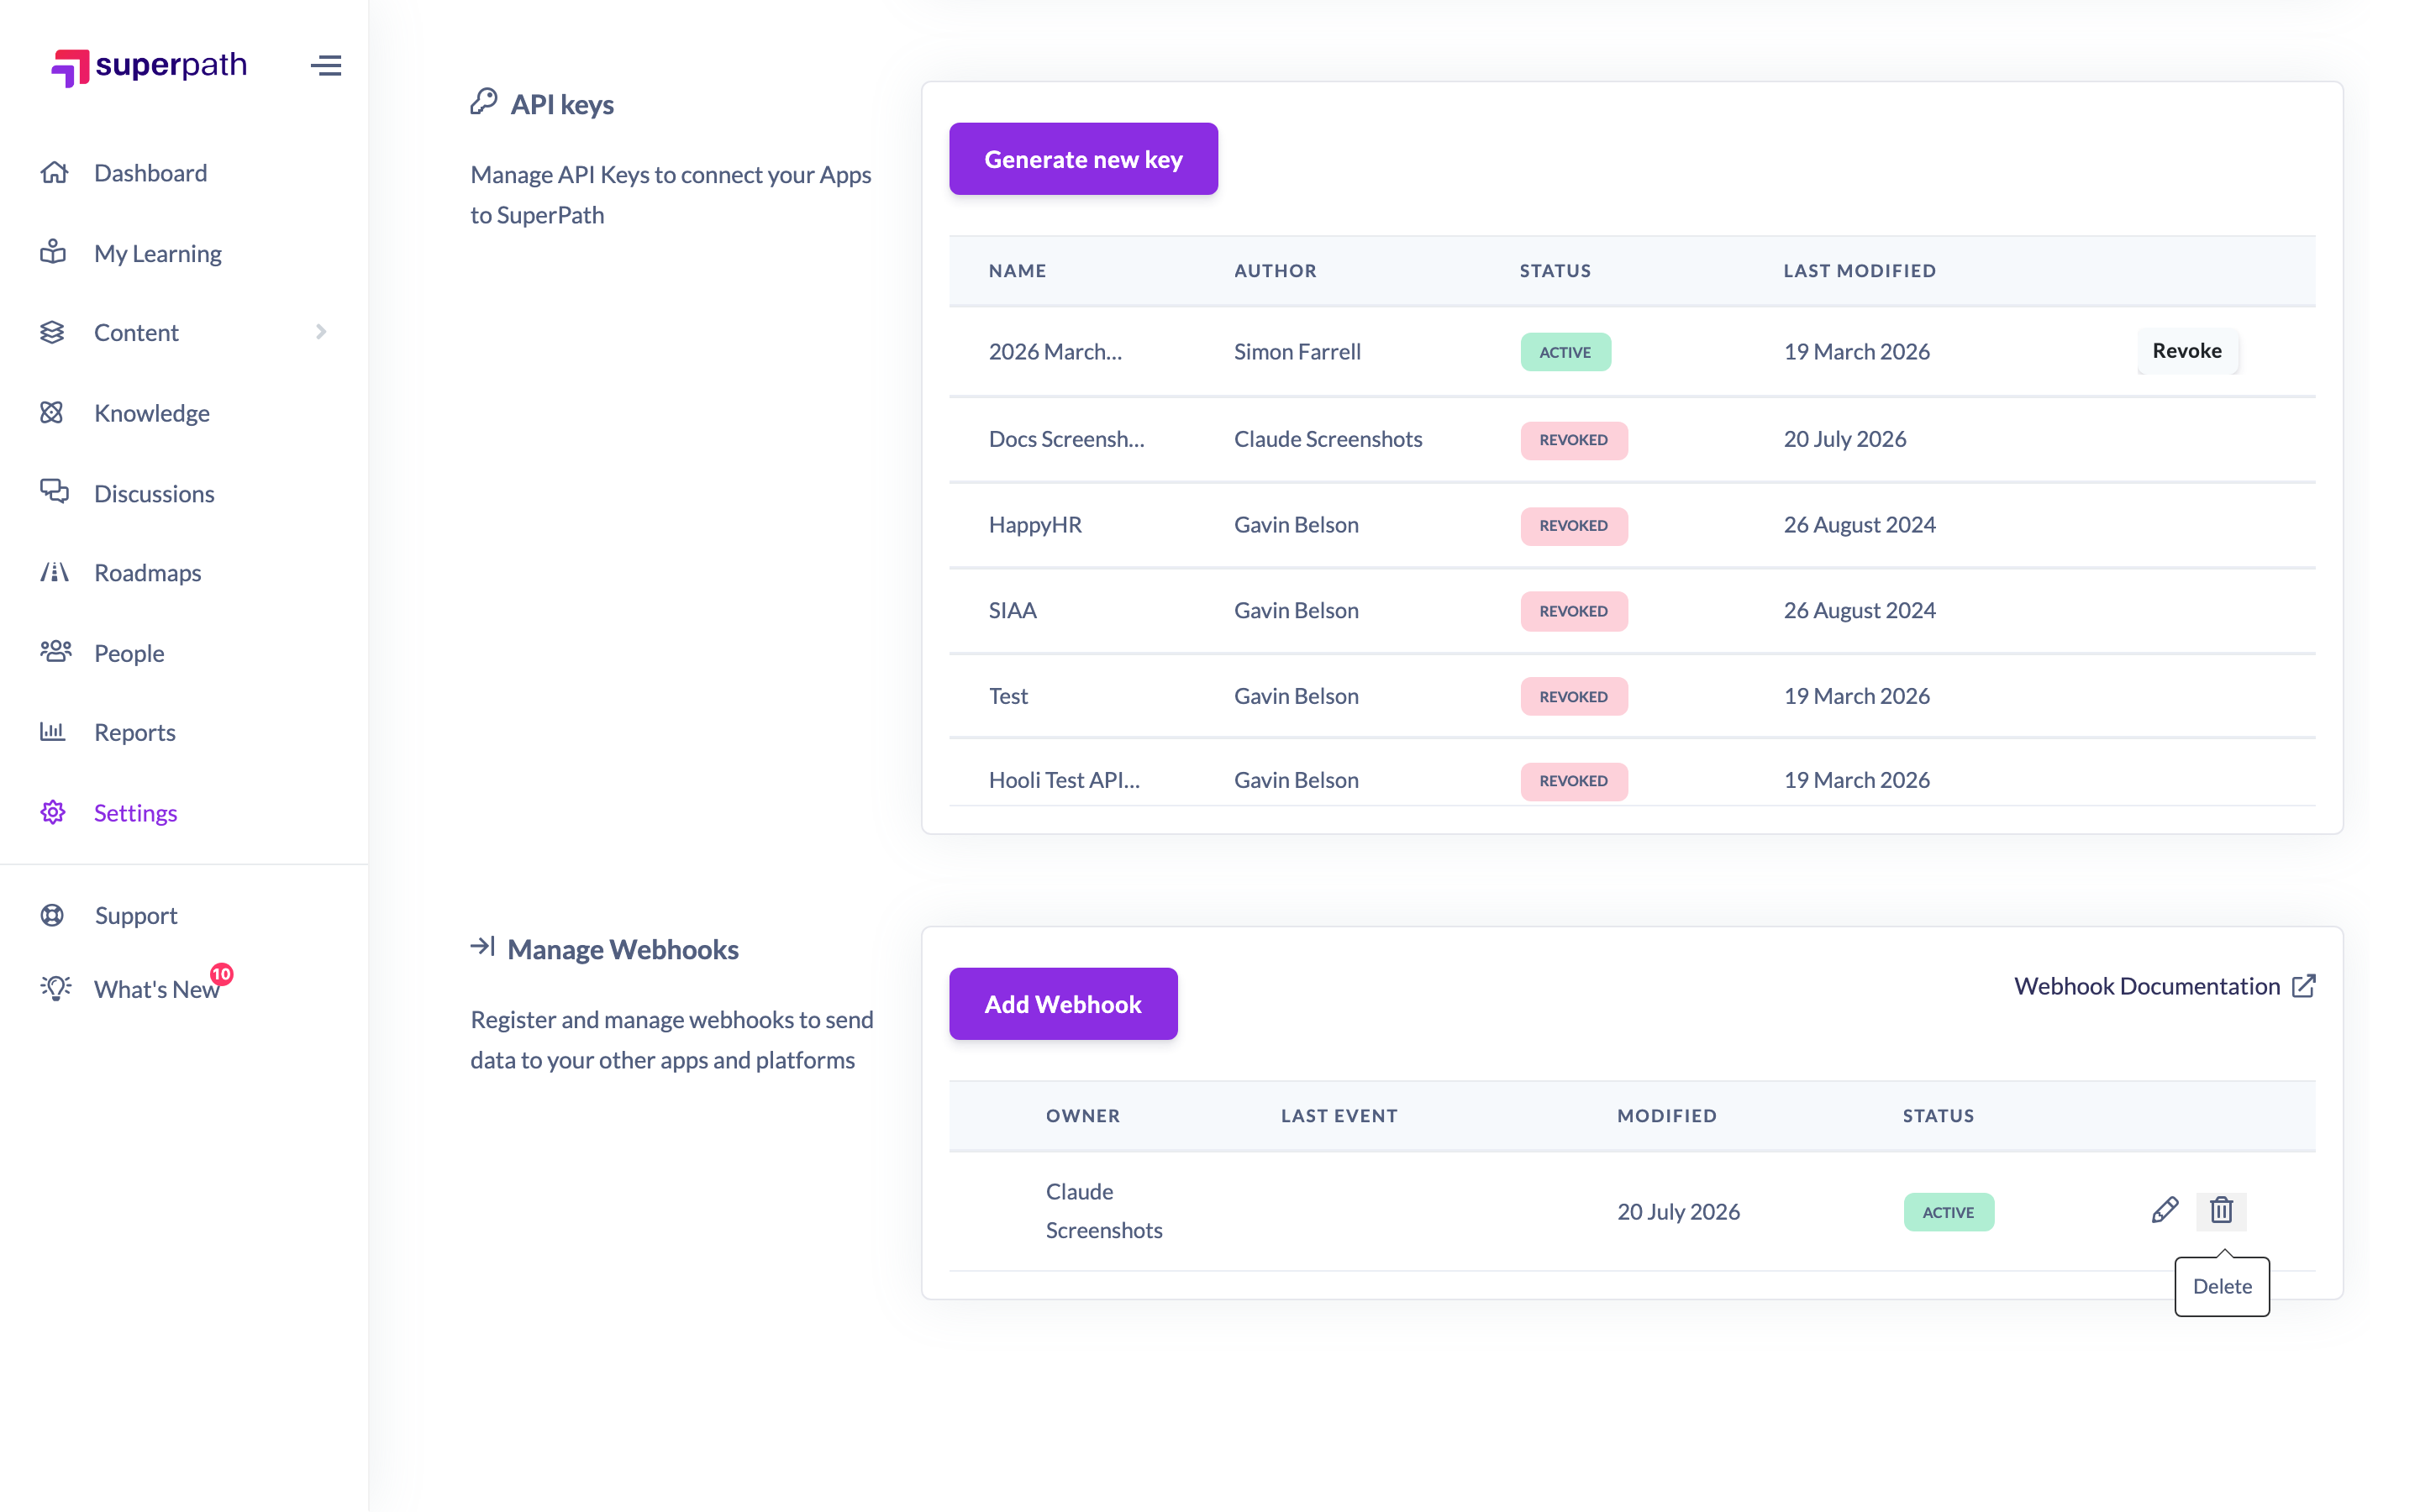Revoke the 2026 March API key
2420x1512 pixels.
point(2187,351)
